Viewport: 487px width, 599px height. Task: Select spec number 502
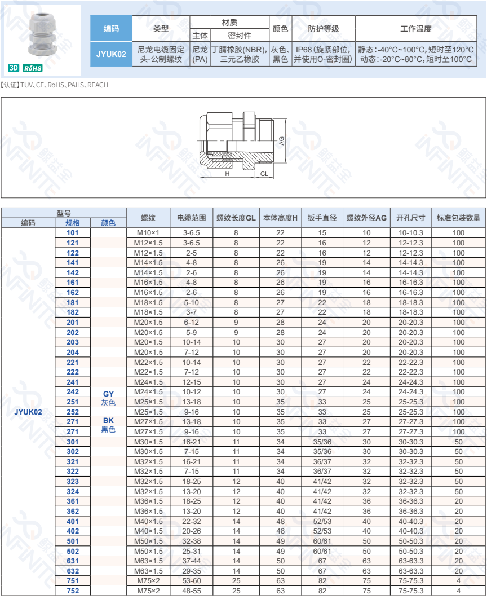coord(73,551)
